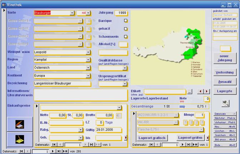Create new record in main bottom navigator

coord(65,151)
